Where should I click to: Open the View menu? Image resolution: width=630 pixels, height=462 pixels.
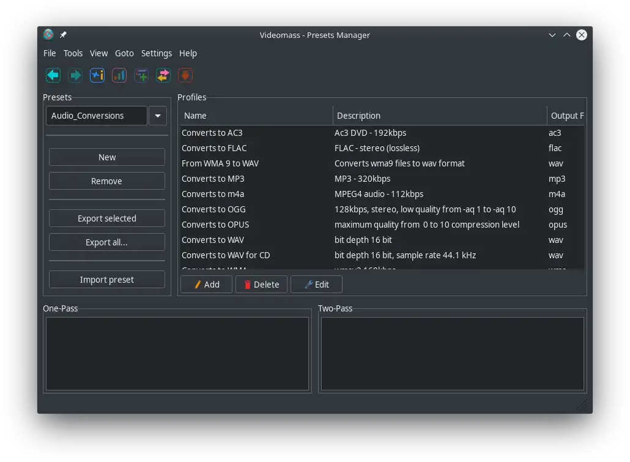click(98, 53)
